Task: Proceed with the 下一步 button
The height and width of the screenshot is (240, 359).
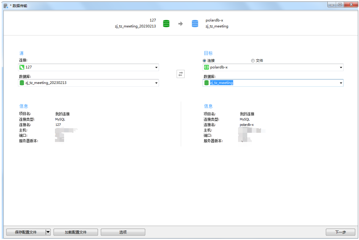Action: pos(340,232)
